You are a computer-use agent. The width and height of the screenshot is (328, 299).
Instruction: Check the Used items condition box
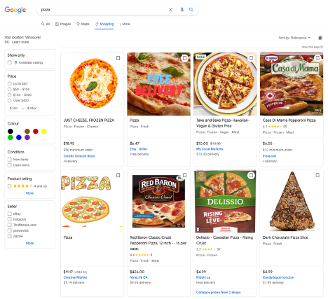(9, 165)
